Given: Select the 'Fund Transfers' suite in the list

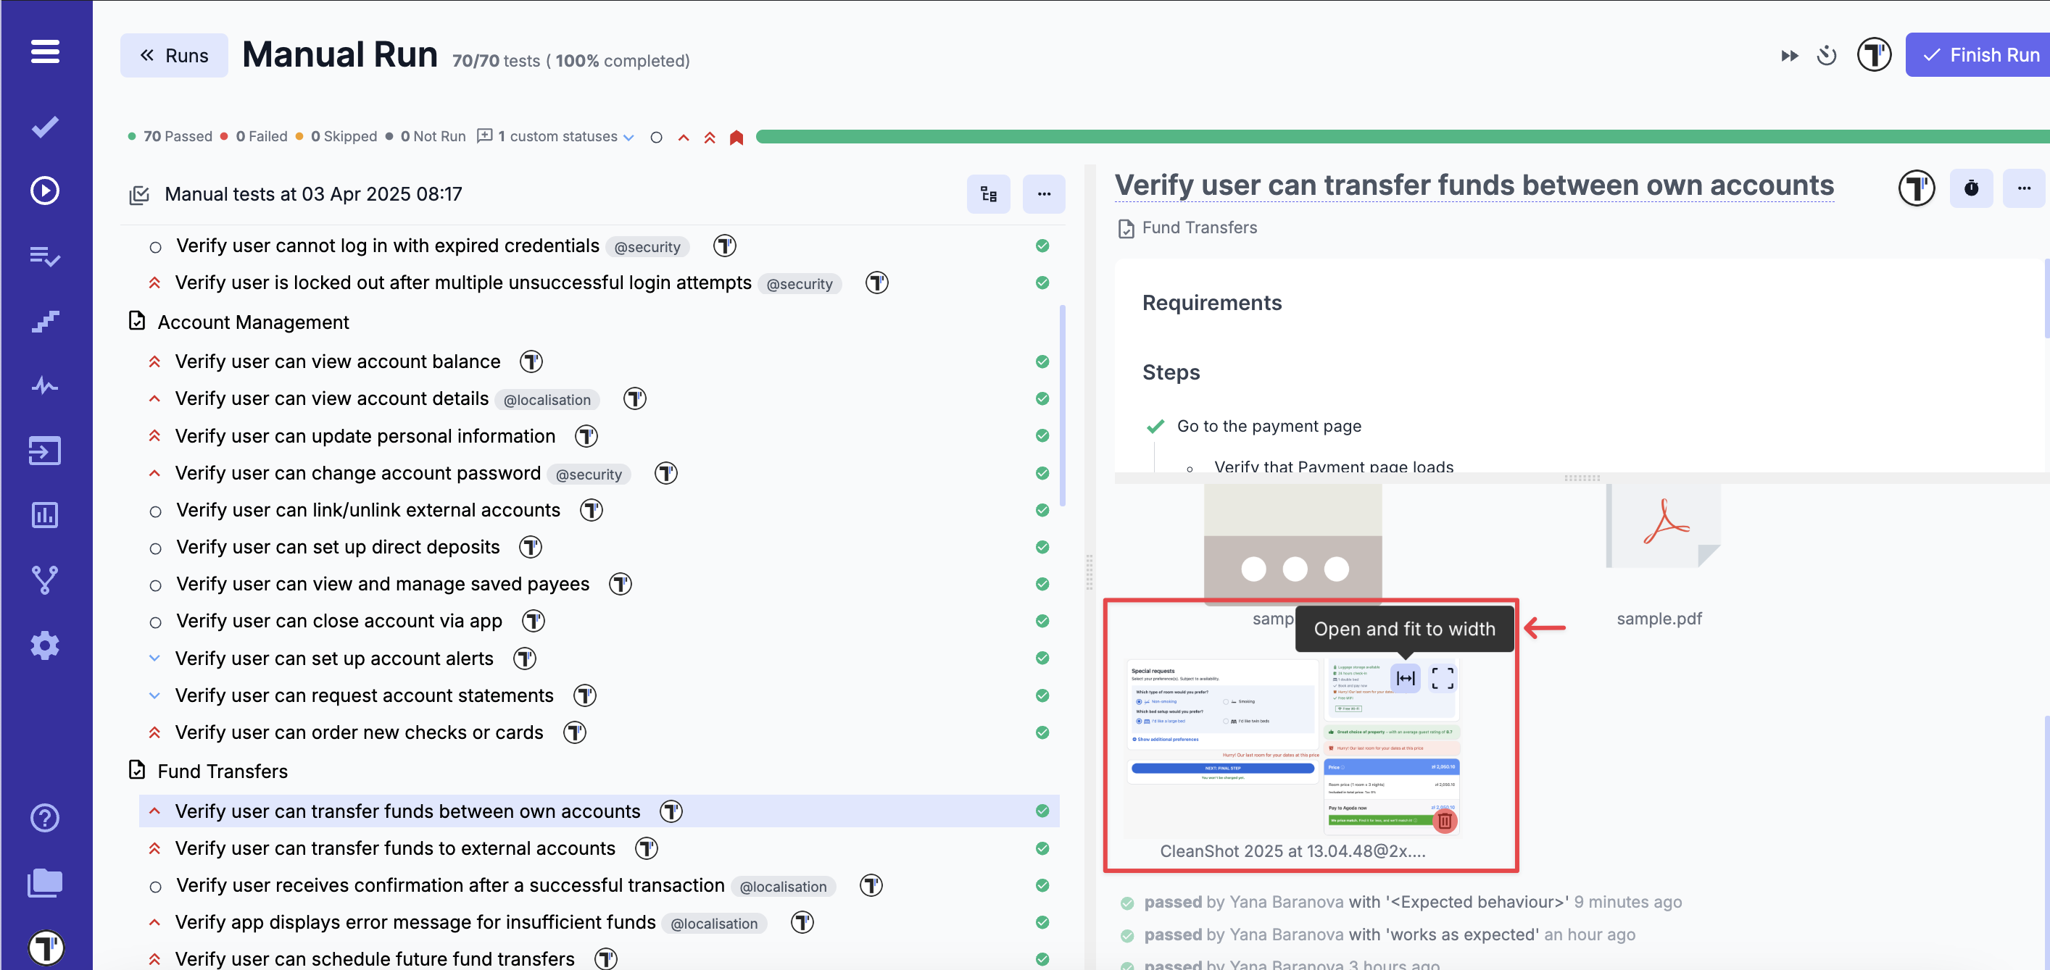Looking at the screenshot, I should (x=223, y=772).
